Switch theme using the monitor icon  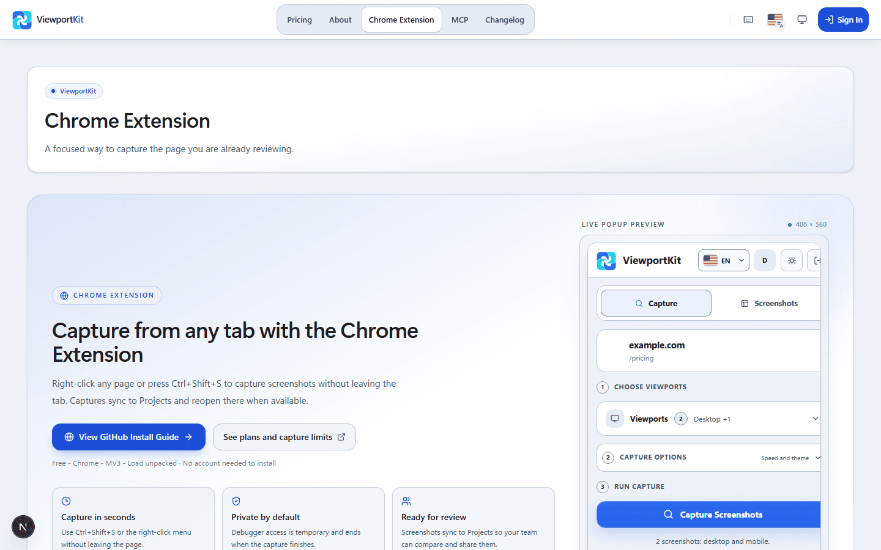pyautogui.click(x=802, y=20)
